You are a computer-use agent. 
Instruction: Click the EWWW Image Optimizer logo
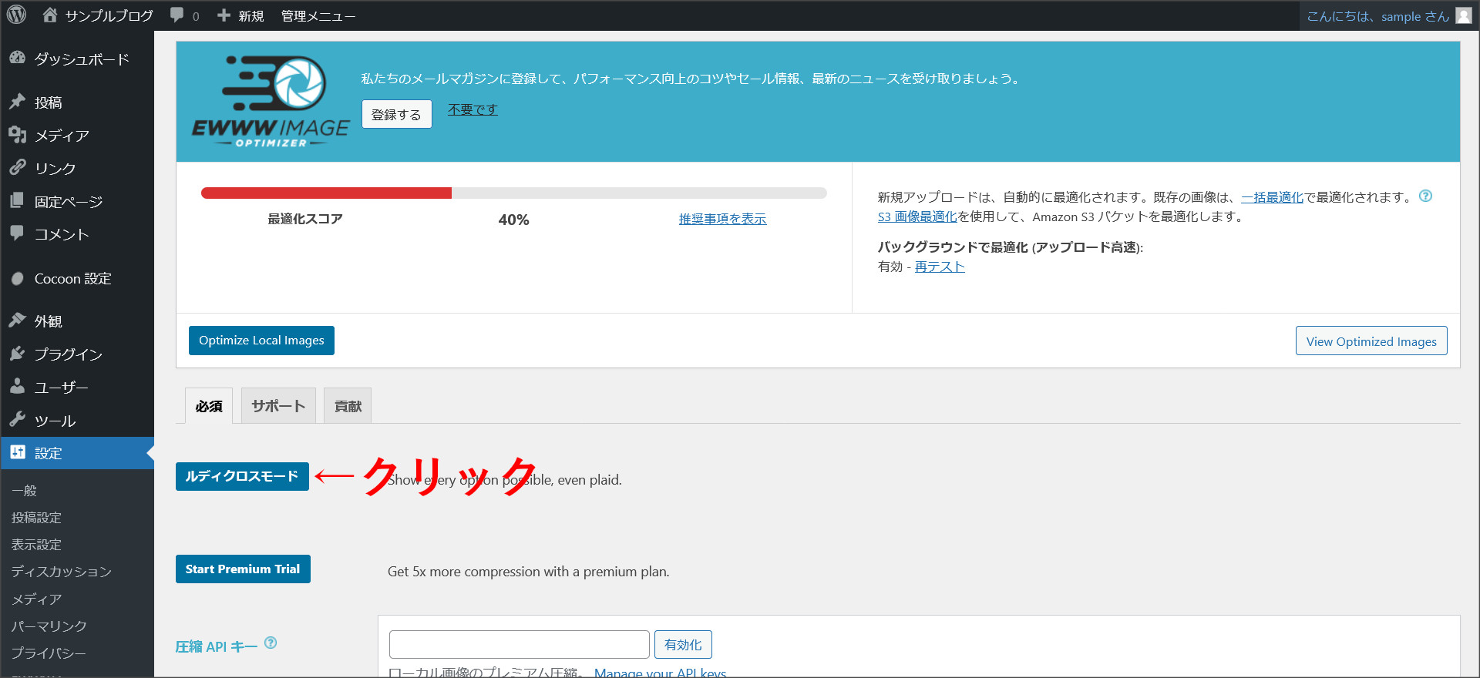[271, 101]
